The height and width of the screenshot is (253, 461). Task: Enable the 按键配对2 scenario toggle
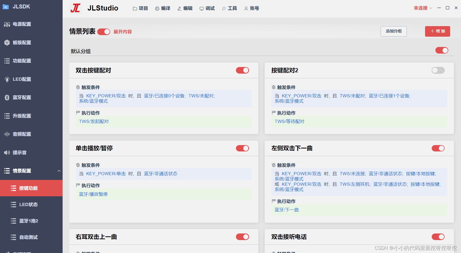click(x=438, y=70)
